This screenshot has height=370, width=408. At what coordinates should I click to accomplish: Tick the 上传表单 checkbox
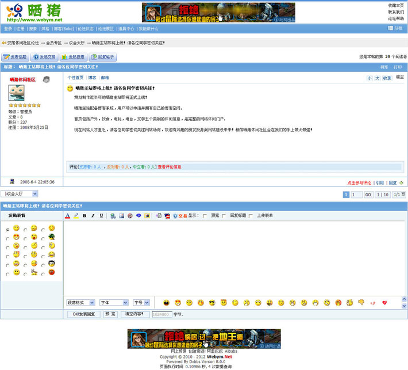pos(251,216)
